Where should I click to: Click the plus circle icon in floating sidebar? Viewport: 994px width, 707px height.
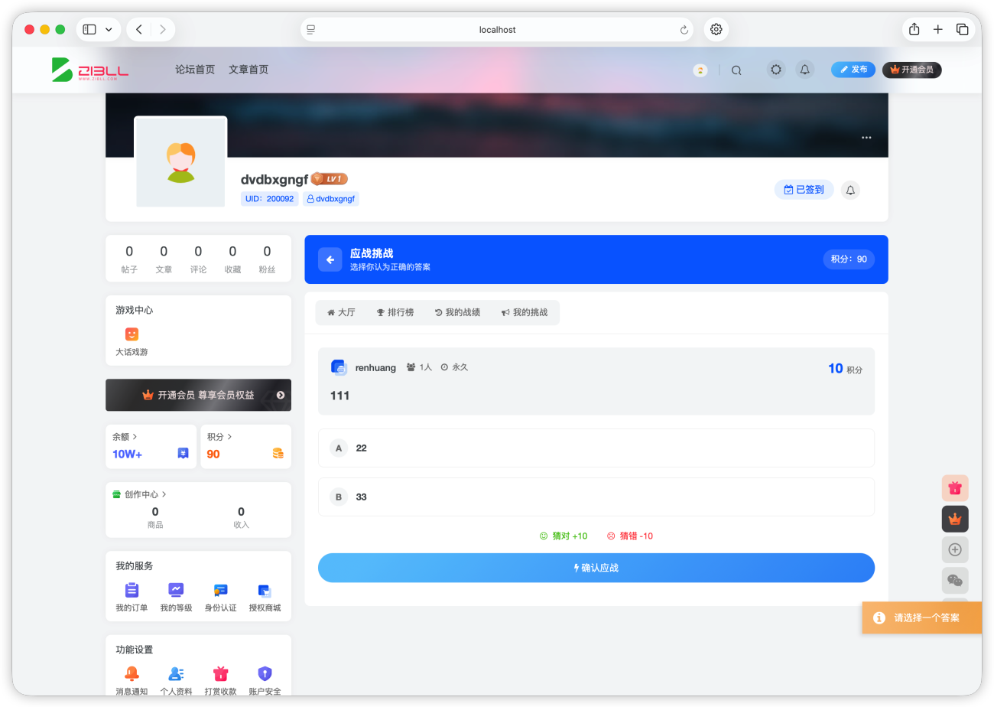[x=955, y=549]
